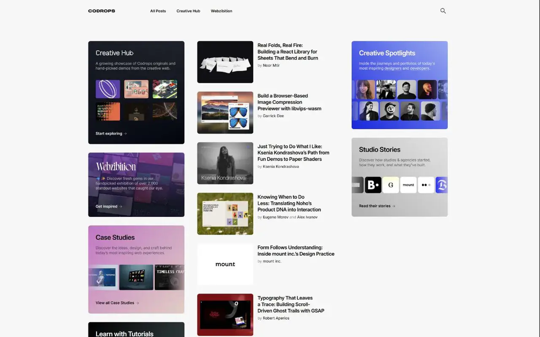This screenshot has width=540, height=337.
Task: Click the Ksenia Kondrashova portrait thumbnail
Action: [x=225, y=163]
